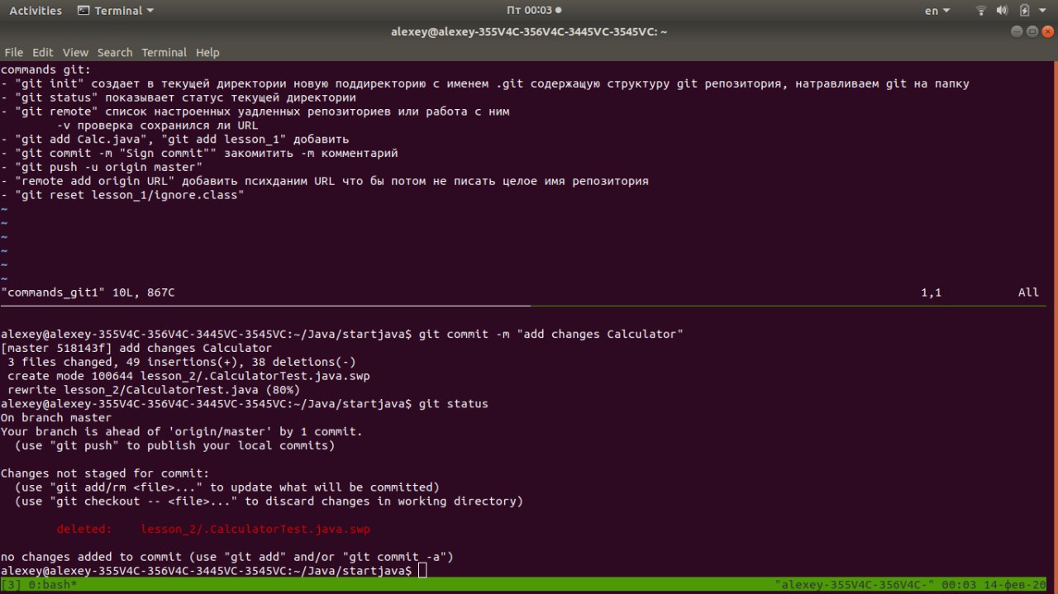Click the 'commands git:' heading line
The width and height of the screenshot is (1058, 594).
coord(45,69)
